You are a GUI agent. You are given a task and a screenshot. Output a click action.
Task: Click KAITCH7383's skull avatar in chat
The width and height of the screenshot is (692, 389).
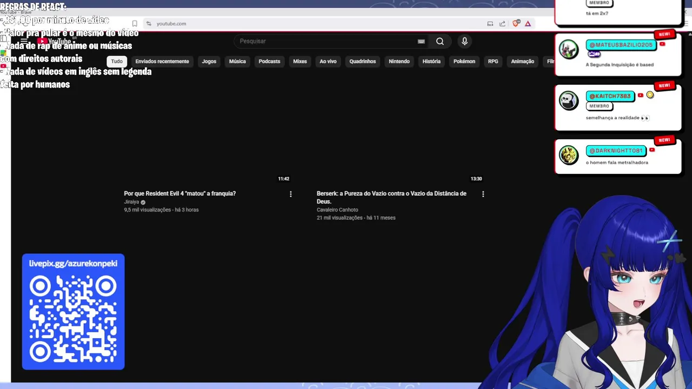point(569,100)
